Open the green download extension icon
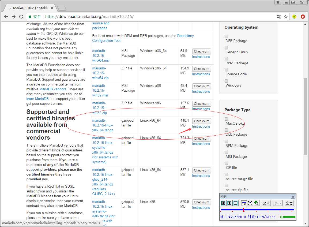This screenshot has width=309, height=227. [294, 17]
